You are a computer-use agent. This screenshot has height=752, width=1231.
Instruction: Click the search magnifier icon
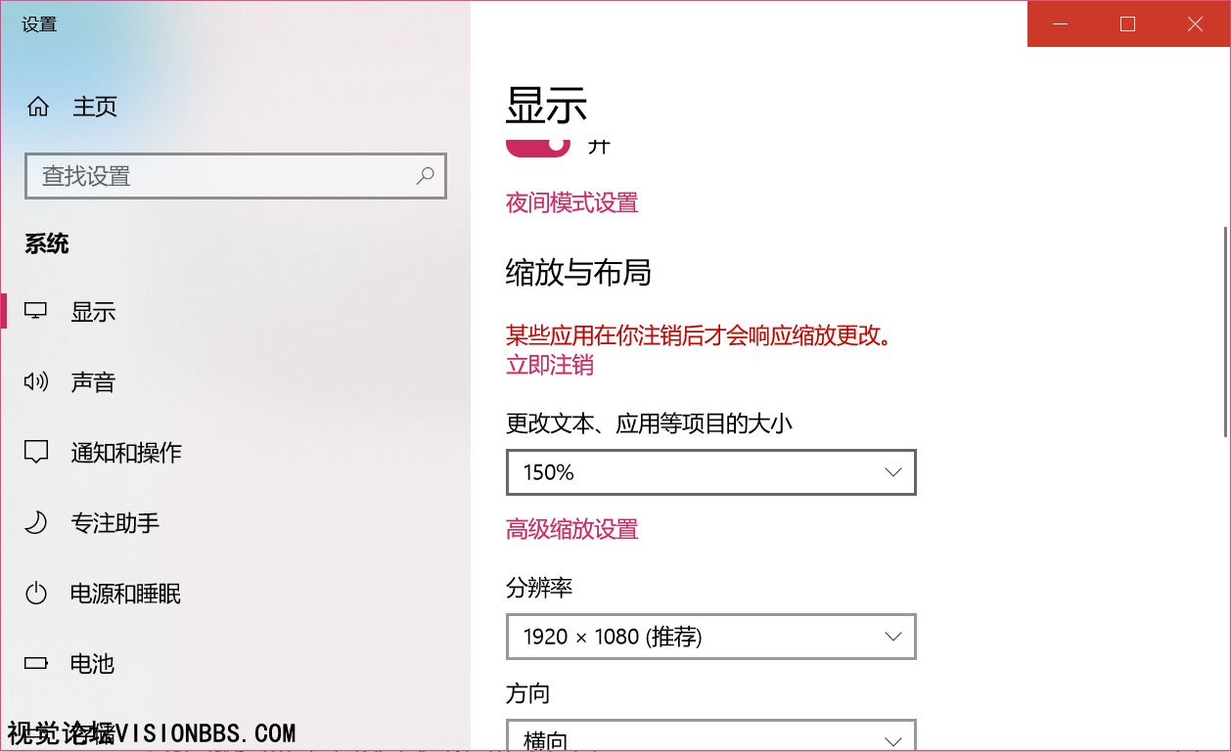pyautogui.click(x=425, y=176)
